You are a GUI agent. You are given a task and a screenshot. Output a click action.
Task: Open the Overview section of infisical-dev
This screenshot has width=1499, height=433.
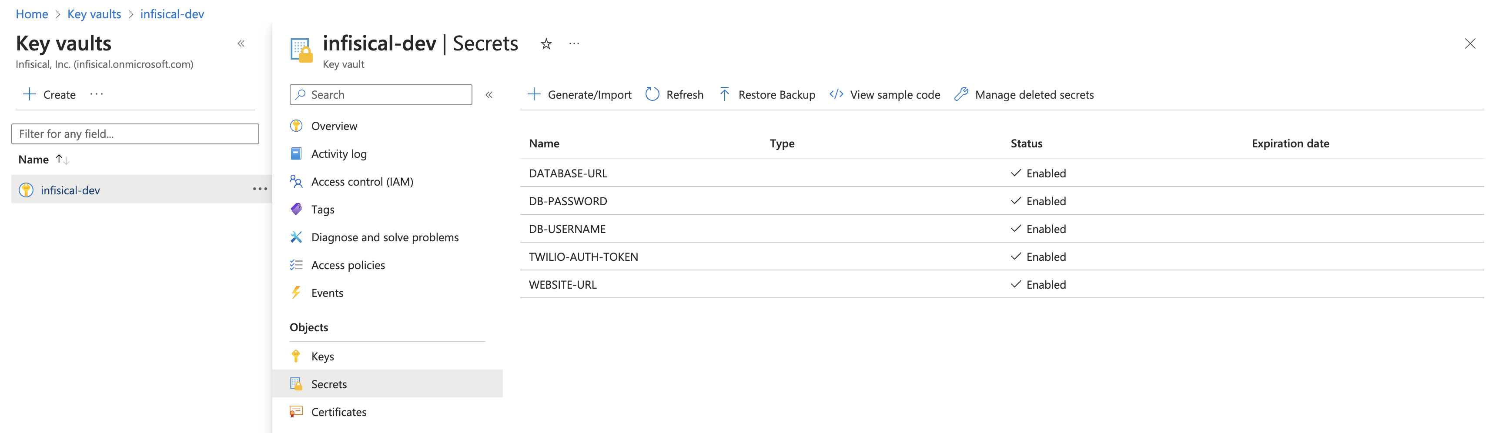pos(334,126)
